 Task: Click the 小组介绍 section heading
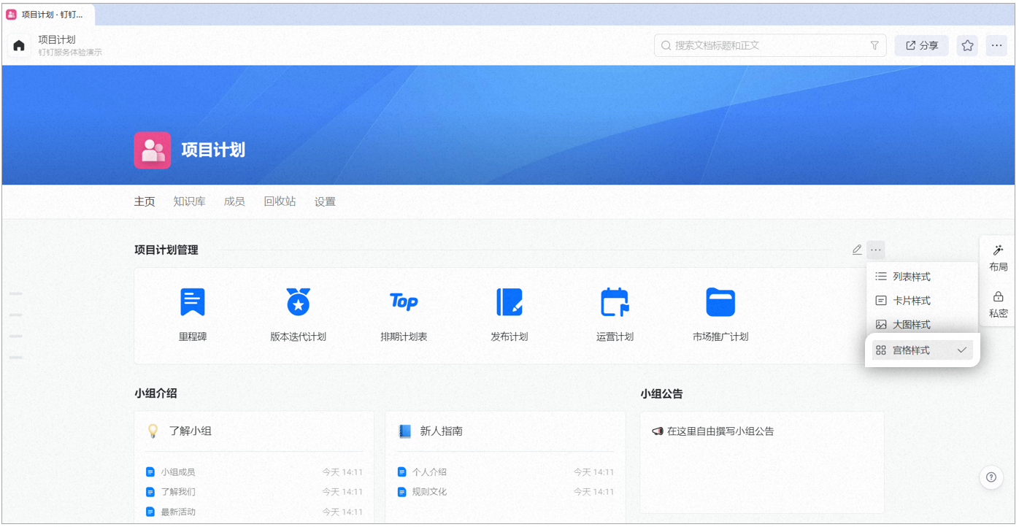[155, 393]
